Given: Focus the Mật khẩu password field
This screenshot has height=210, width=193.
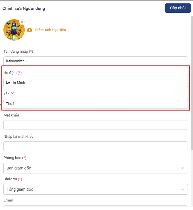Looking at the screenshot, I should (x=95, y=125).
